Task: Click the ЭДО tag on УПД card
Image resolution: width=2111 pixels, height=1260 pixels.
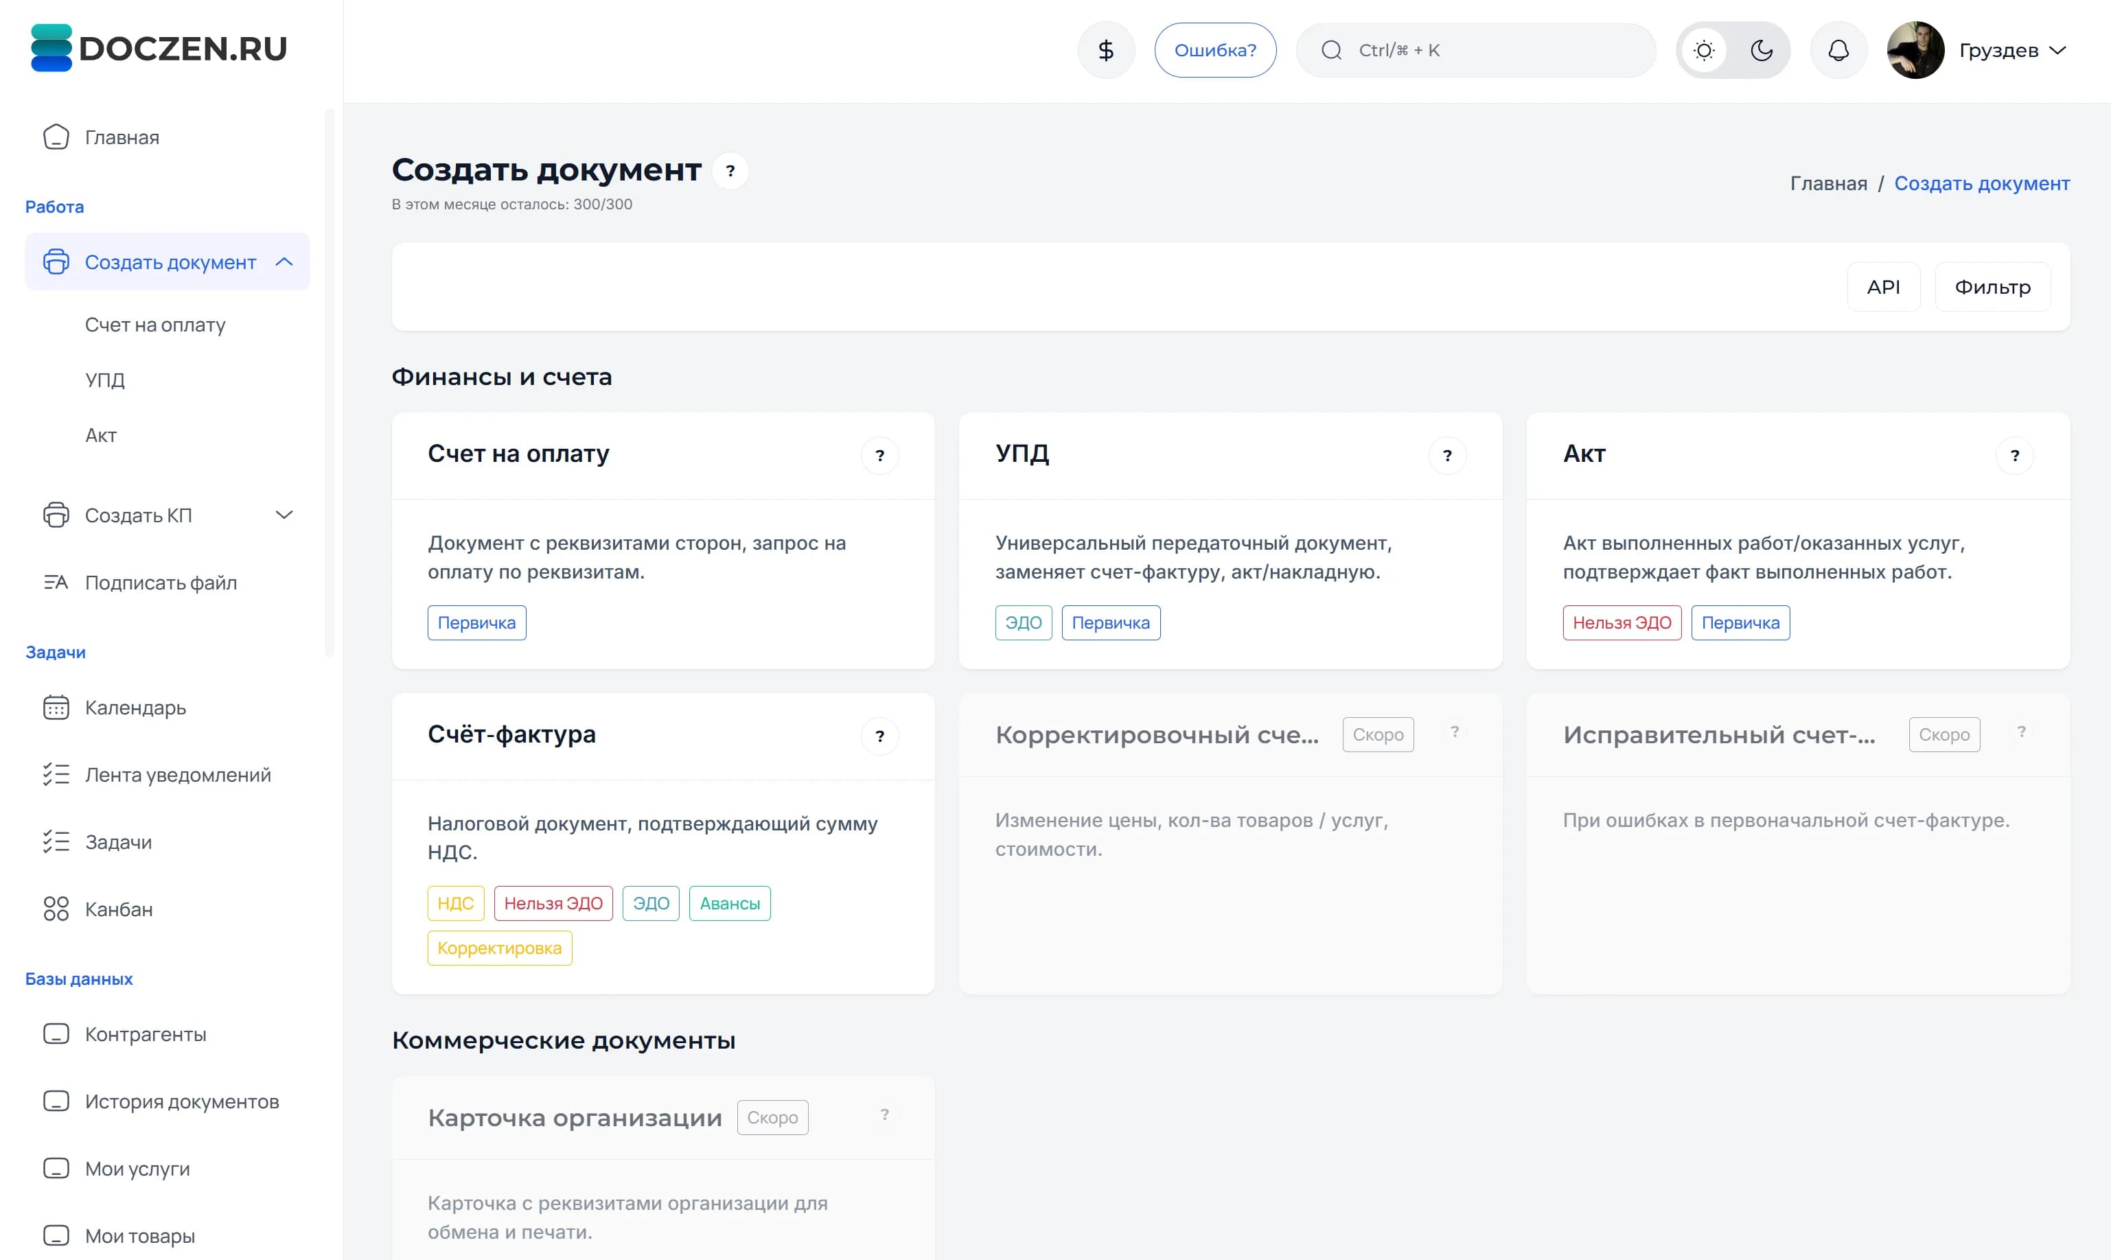Action: (x=1023, y=622)
